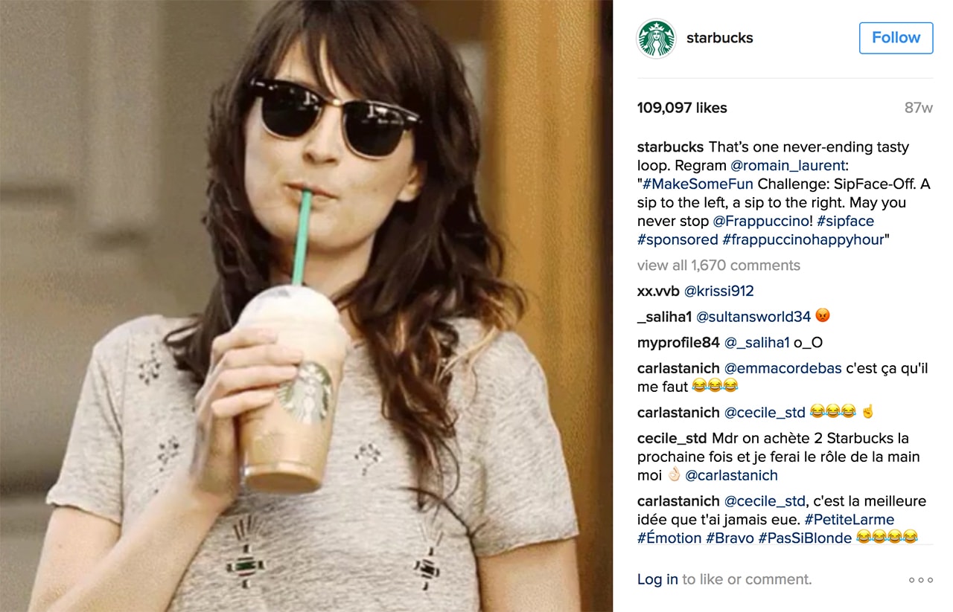Follow the starbucks account
Viewport: 953px width, 612px height.
pos(896,38)
